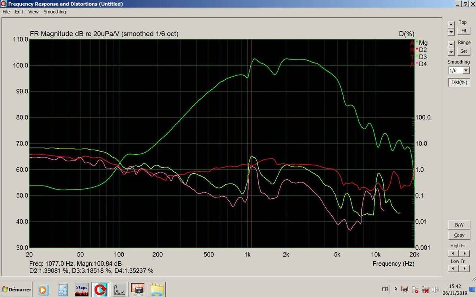Click the volume speaker tray icon

pyautogui.click(x=435, y=289)
